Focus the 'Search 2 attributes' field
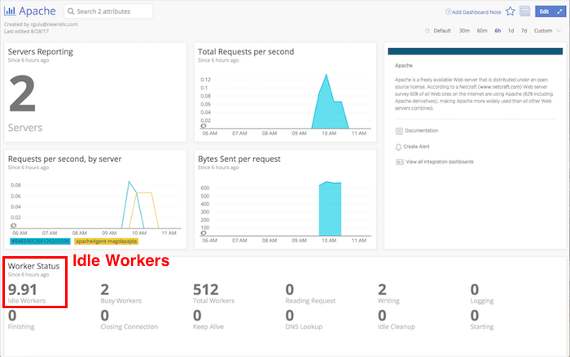Viewport: 570px width, 357px height. [108, 11]
